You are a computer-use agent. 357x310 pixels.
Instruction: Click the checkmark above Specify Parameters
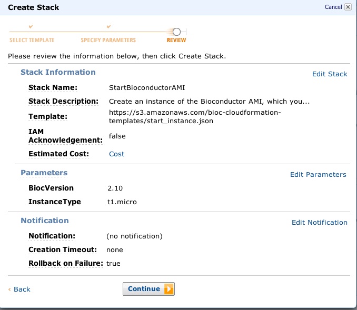tap(108, 26)
